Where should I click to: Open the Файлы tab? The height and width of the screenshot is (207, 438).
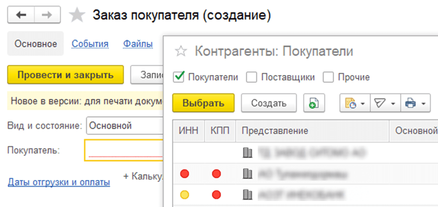[138, 44]
